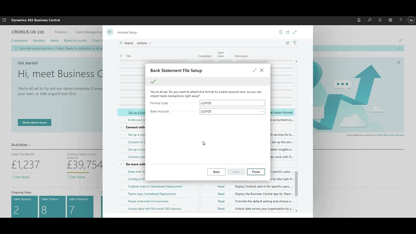Click Search in Assisted Setup toolbar
Screen dimensions: 416x234
[126, 43]
